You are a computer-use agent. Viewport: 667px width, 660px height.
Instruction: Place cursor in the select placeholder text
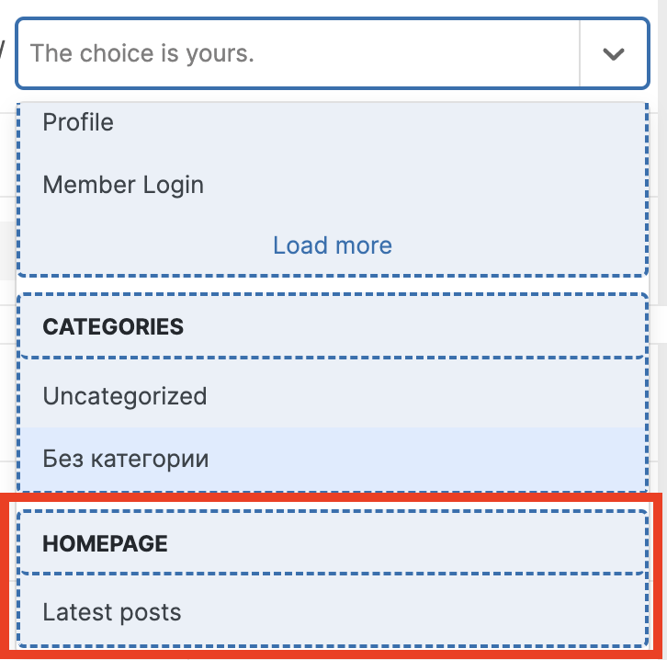point(142,53)
